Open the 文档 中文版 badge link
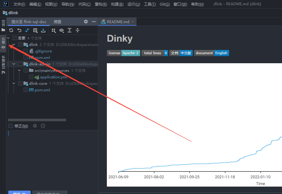This screenshot has width=282, height=194. (x=181, y=53)
